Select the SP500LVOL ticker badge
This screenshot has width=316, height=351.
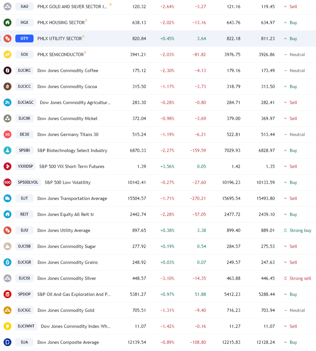pos(28,182)
